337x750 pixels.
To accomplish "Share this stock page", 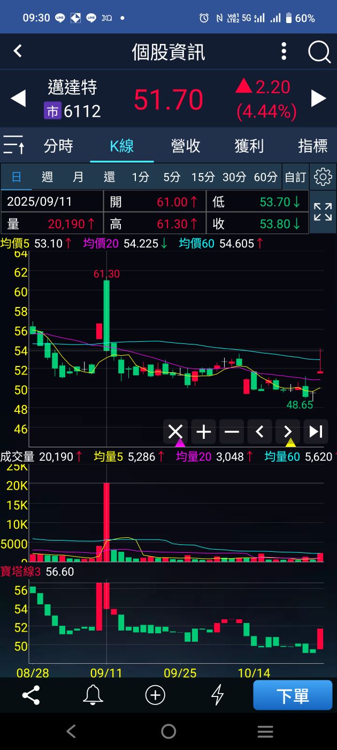I will pos(31,695).
